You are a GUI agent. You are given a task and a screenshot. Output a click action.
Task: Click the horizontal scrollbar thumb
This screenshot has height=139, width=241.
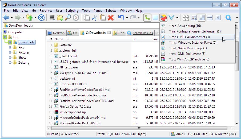click(139, 128)
